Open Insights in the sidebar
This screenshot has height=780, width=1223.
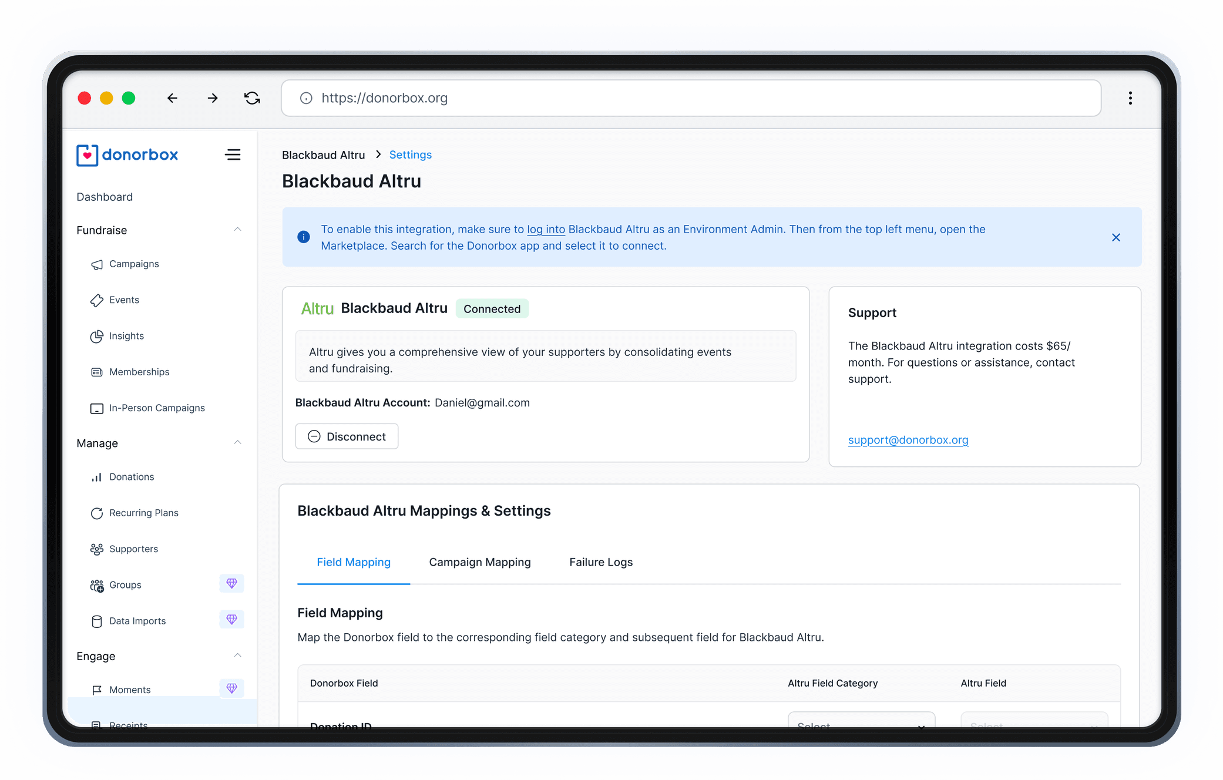pos(126,336)
